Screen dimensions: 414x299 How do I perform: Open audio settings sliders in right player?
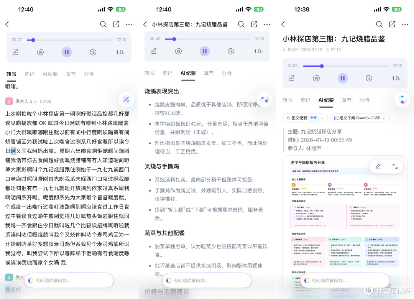coord(291,78)
